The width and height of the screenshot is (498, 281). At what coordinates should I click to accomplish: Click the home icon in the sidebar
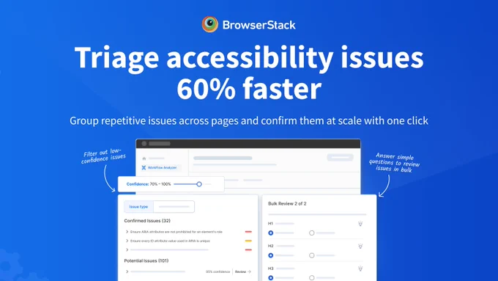click(144, 158)
